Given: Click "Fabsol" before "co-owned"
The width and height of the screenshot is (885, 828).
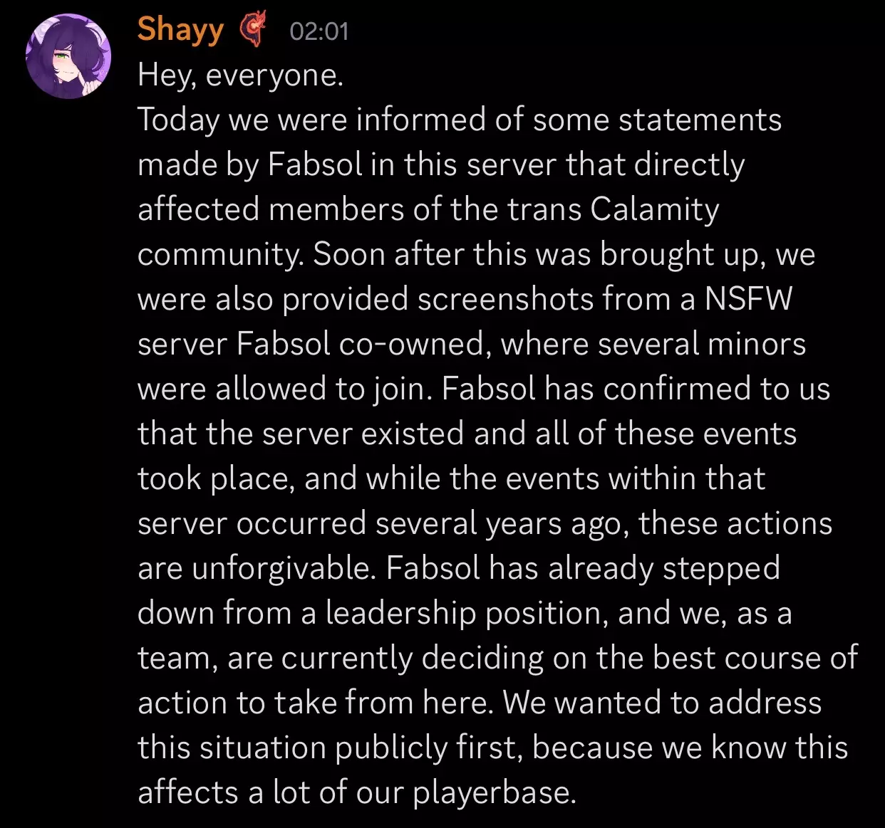Looking at the screenshot, I should pyautogui.click(x=284, y=344).
